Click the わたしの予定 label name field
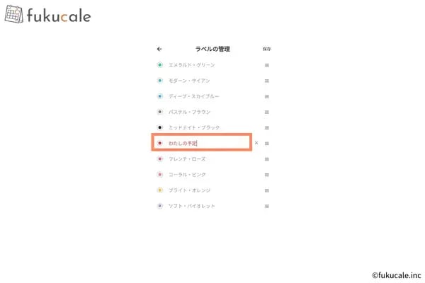The image size is (425, 283). coord(202,142)
